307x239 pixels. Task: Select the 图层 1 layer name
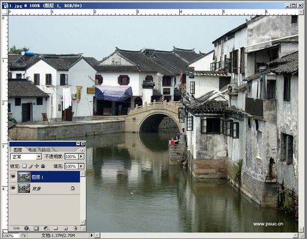37,177
